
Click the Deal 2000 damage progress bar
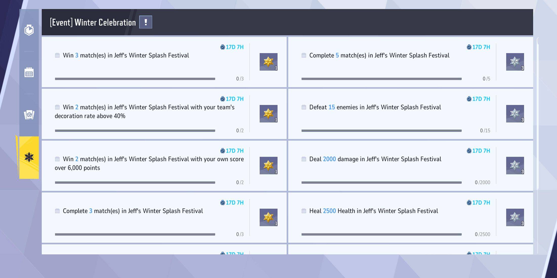coord(381,182)
